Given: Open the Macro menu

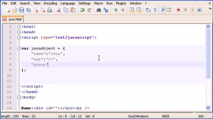Looking at the screenshot, I should [99, 3].
